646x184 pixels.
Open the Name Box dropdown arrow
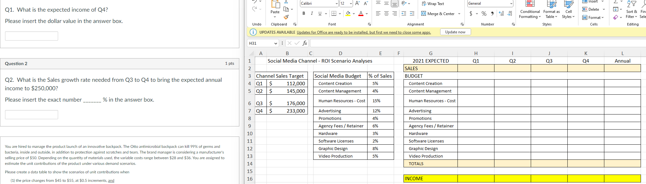click(276, 43)
